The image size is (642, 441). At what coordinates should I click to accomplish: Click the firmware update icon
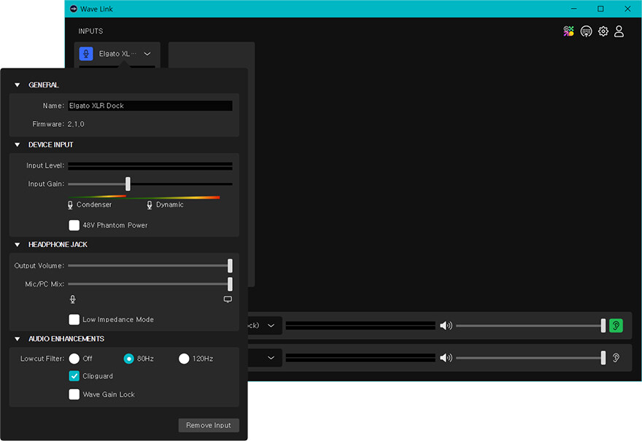click(x=586, y=31)
